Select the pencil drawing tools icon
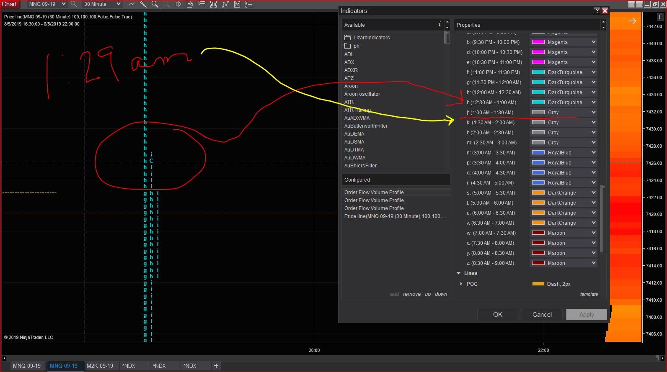Viewport: 667px width, 372px height. [143, 4]
